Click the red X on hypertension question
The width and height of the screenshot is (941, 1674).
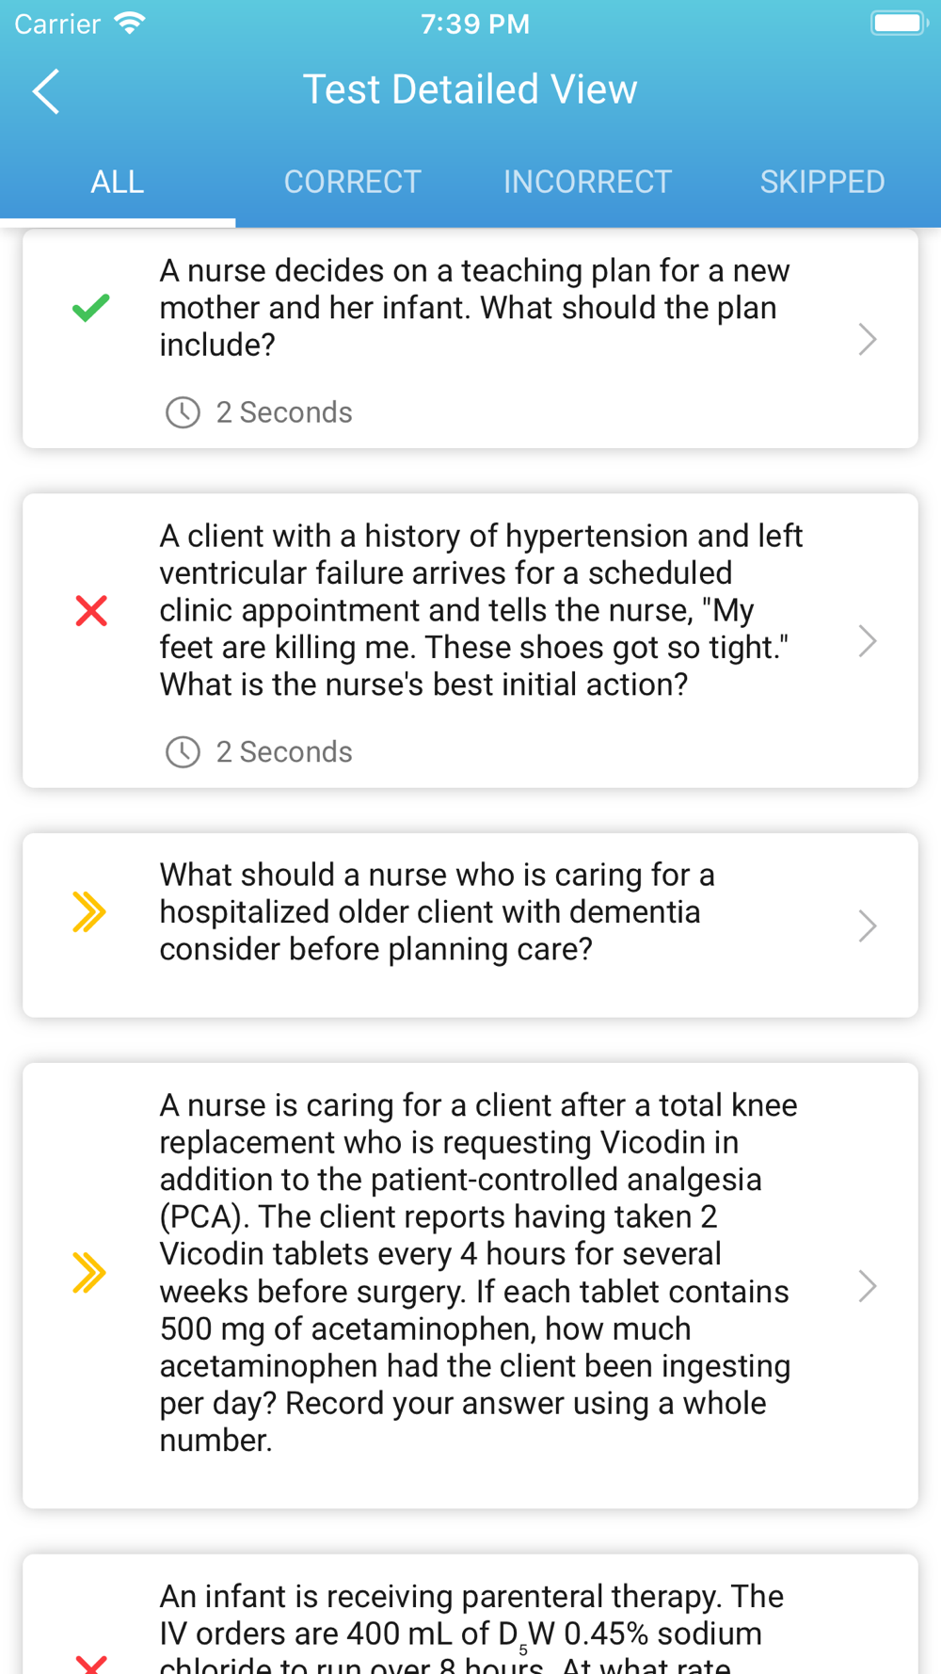click(x=91, y=611)
